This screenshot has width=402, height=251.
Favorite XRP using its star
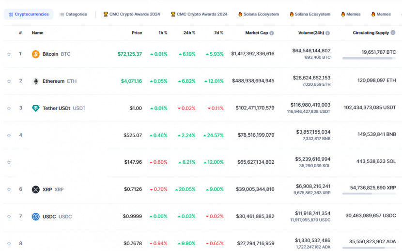click(9, 190)
